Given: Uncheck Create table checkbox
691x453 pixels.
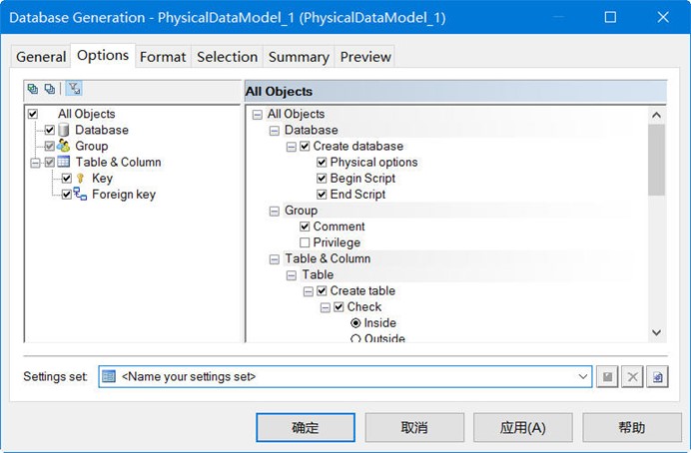Looking at the screenshot, I should pyautogui.click(x=322, y=291).
